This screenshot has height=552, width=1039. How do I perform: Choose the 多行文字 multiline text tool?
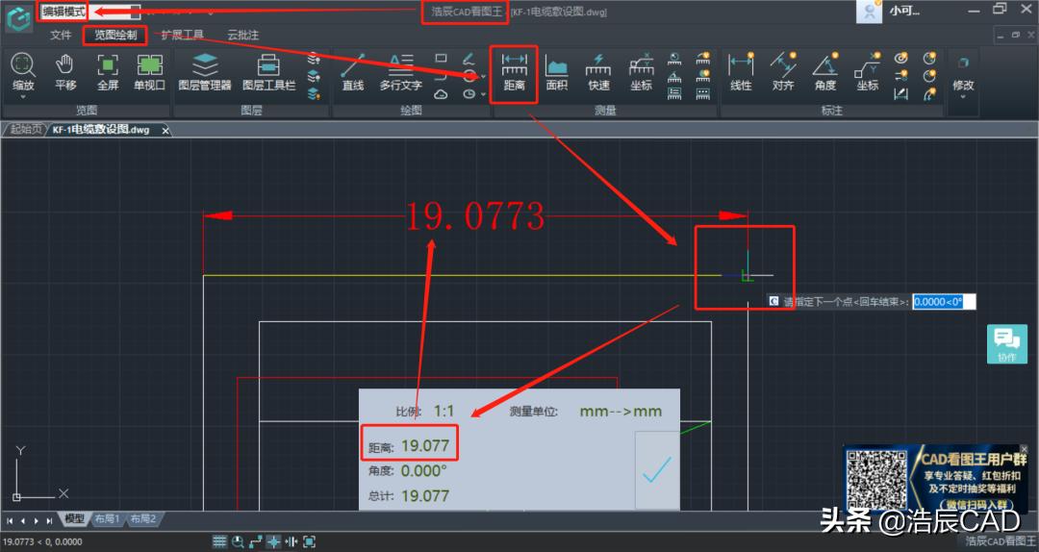400,71
